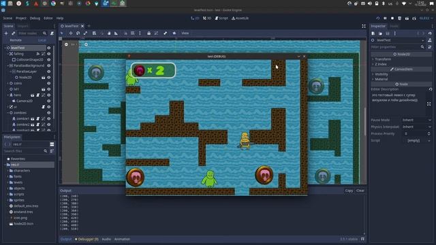Screen dimensions: 436x245
Task: Save the current resource in Inspector
Action: 388,33
